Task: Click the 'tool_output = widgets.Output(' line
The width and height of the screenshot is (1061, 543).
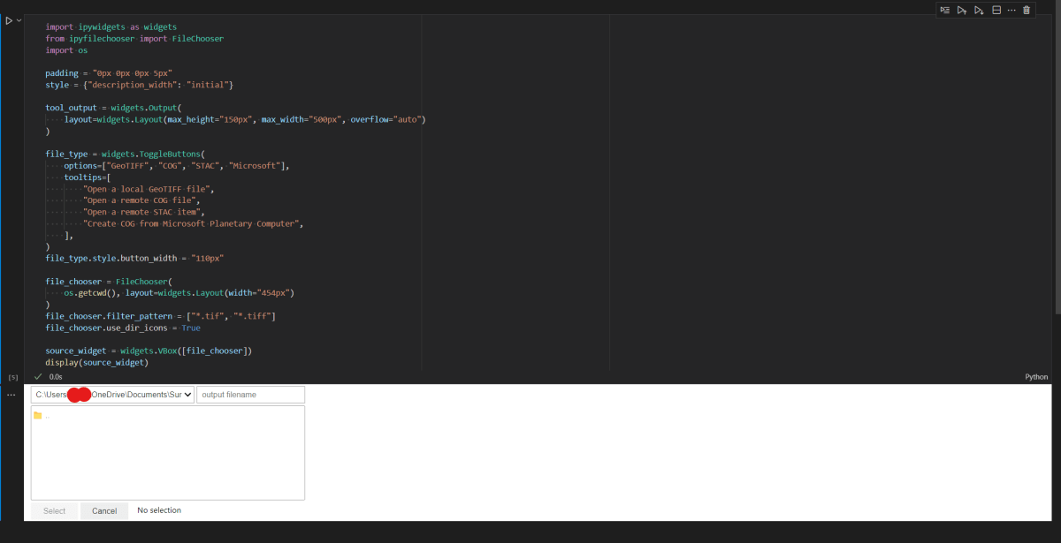Action: click(113, 108)
